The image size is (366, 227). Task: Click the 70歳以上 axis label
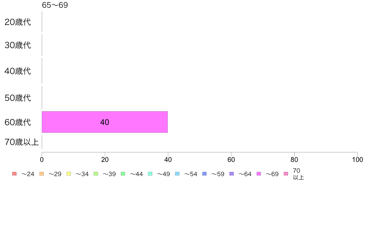[x=22, y=142]
